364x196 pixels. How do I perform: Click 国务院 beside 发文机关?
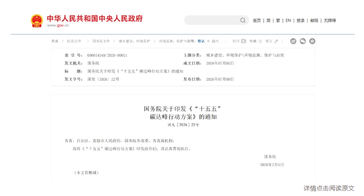tap(94, 63)
